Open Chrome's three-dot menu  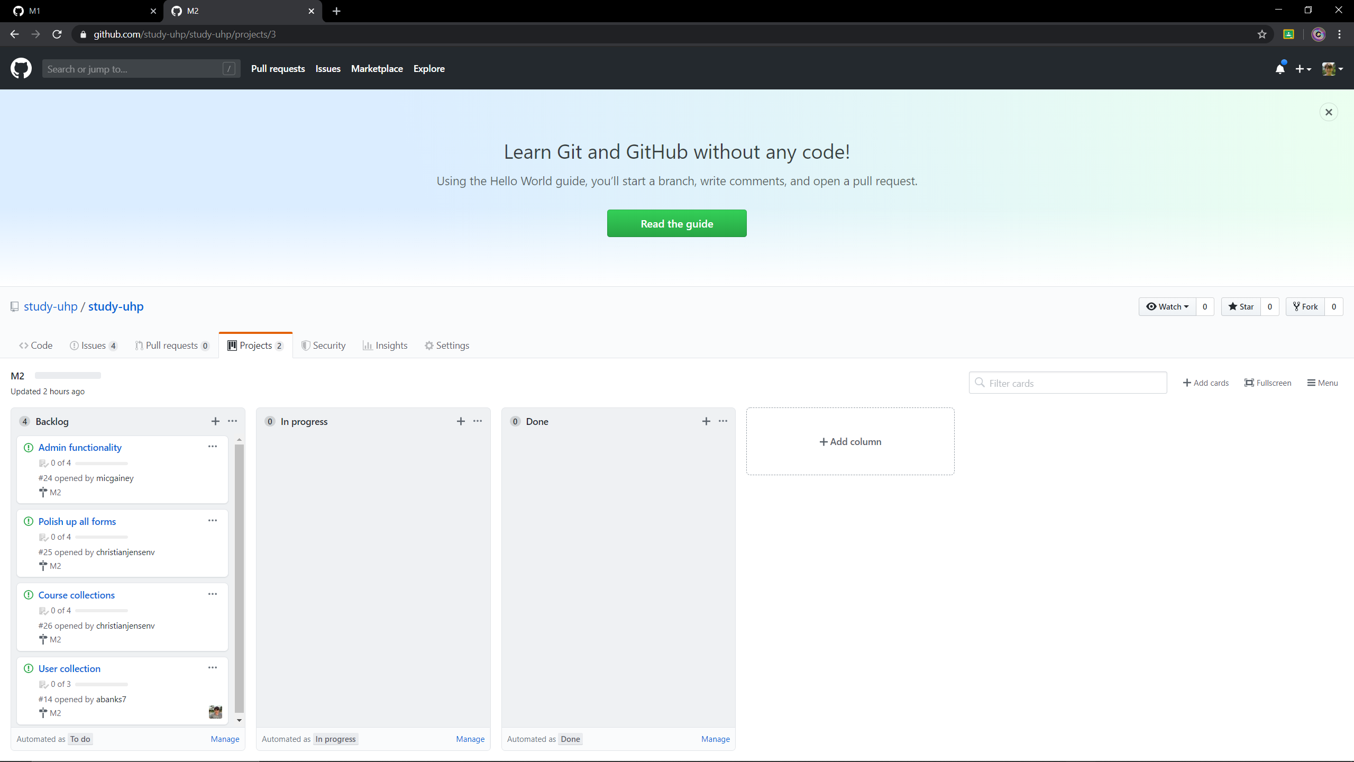point(1339,34)
